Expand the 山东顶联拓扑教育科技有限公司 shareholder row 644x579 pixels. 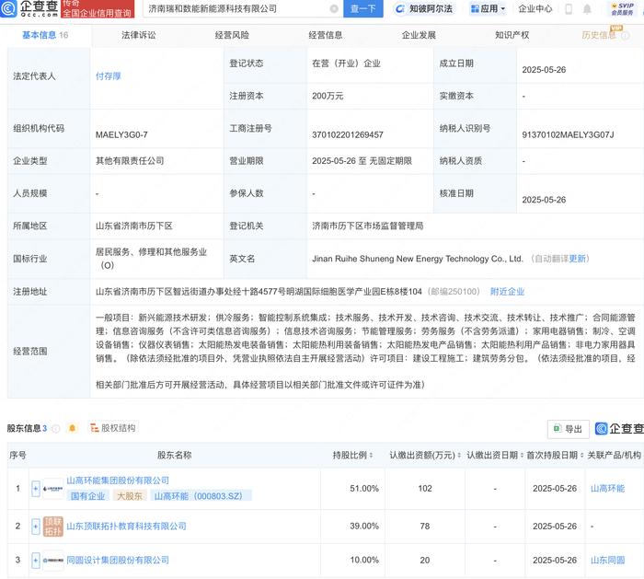point(36,527)
